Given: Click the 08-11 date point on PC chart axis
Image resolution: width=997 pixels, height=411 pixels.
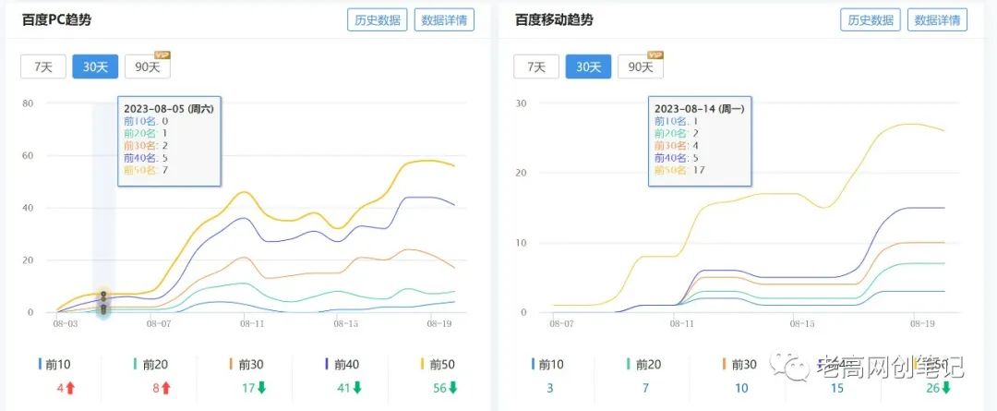Looking at the screenshot, I should coord(250,324).
